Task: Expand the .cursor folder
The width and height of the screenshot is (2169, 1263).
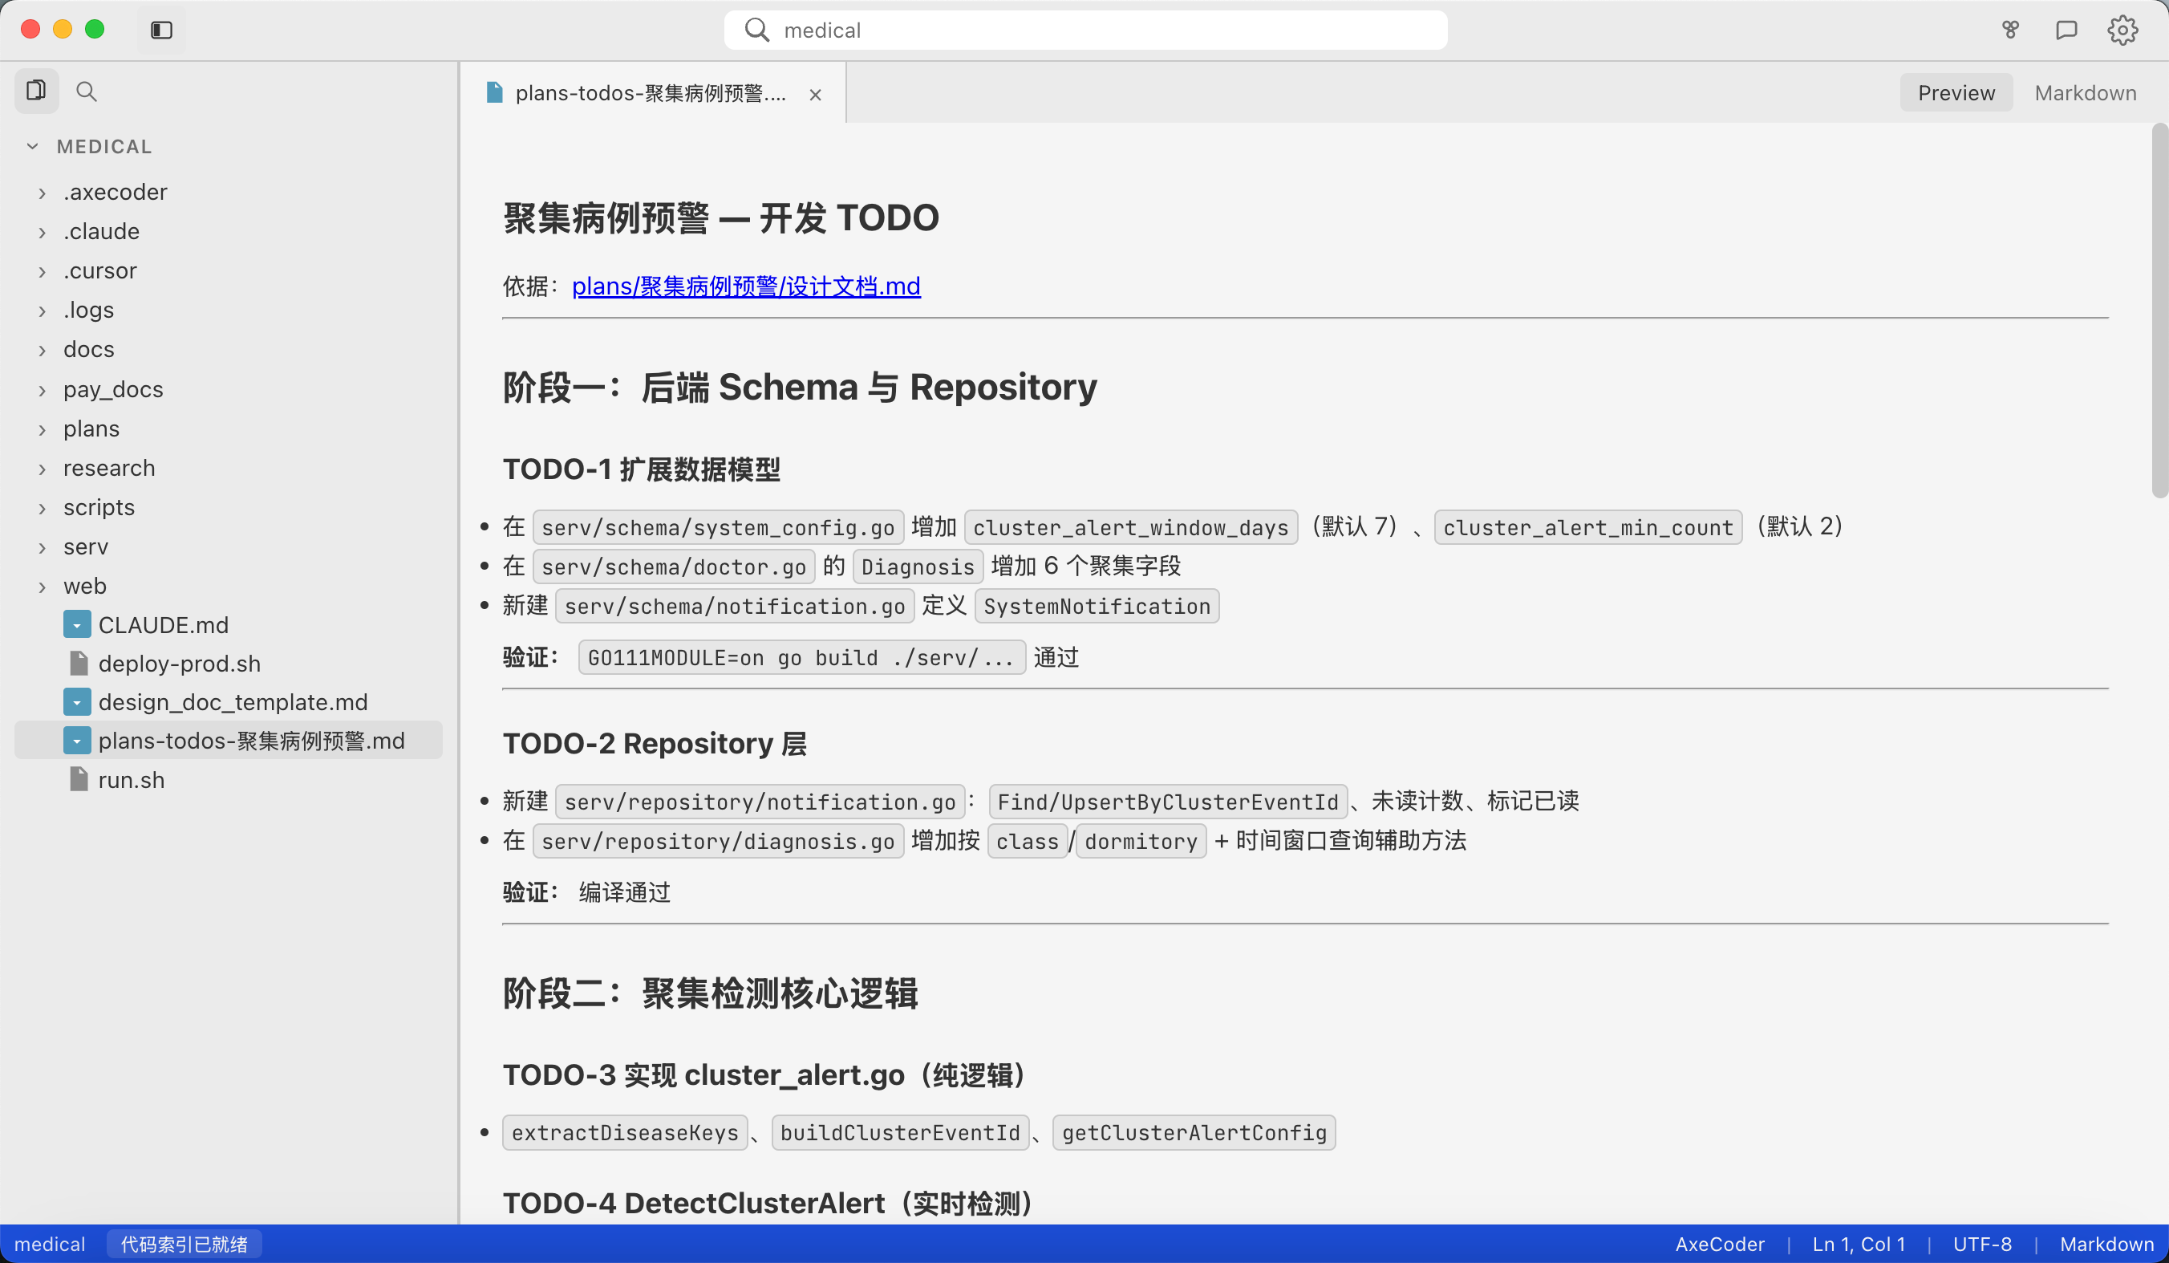Action: tap(42, 271)
